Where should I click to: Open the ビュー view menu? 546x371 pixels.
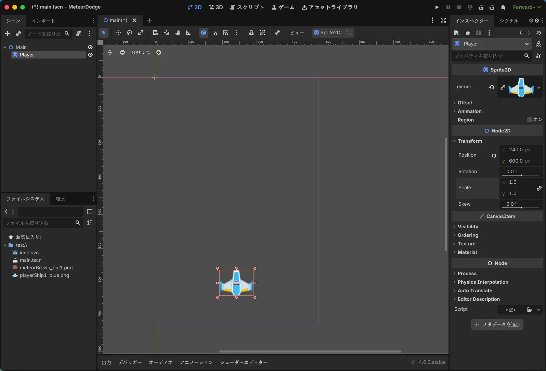(297, 33)
